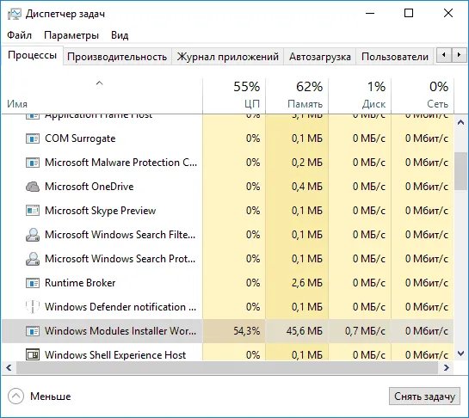Select Microsoft Windows Search Filte... process name

(x=120, y=235)
